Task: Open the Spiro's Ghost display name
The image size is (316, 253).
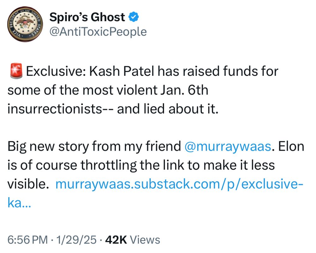Action: click(87, 17)
